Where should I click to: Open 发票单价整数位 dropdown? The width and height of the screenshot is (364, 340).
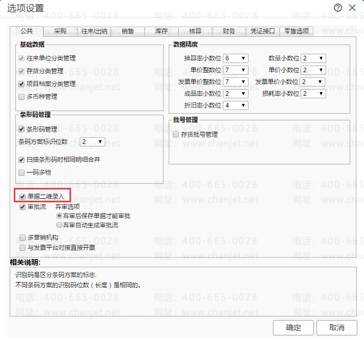click(236, 82)
